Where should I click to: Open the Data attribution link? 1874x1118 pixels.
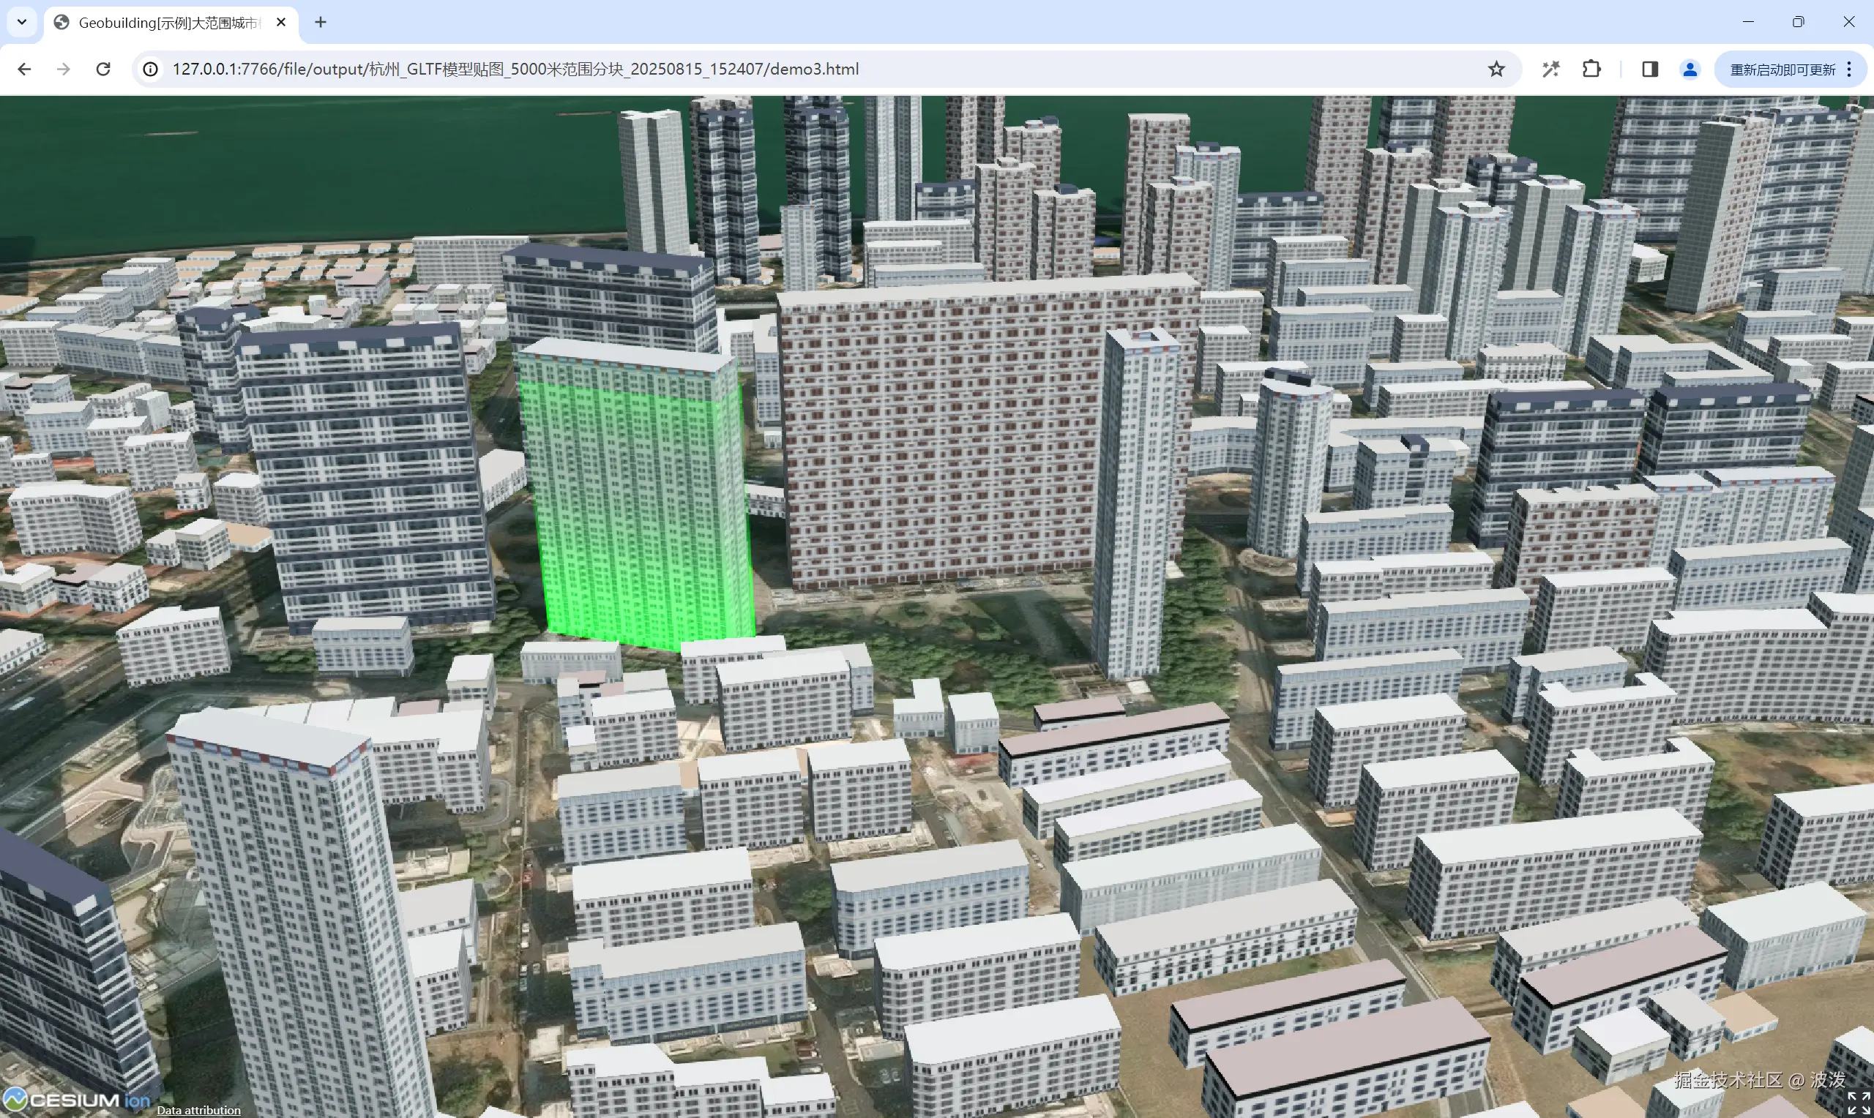click(198, 1110)
